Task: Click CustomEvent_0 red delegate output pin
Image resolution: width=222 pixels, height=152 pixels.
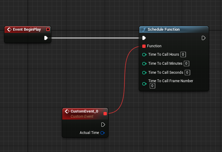Action: [x=105, y=113]
